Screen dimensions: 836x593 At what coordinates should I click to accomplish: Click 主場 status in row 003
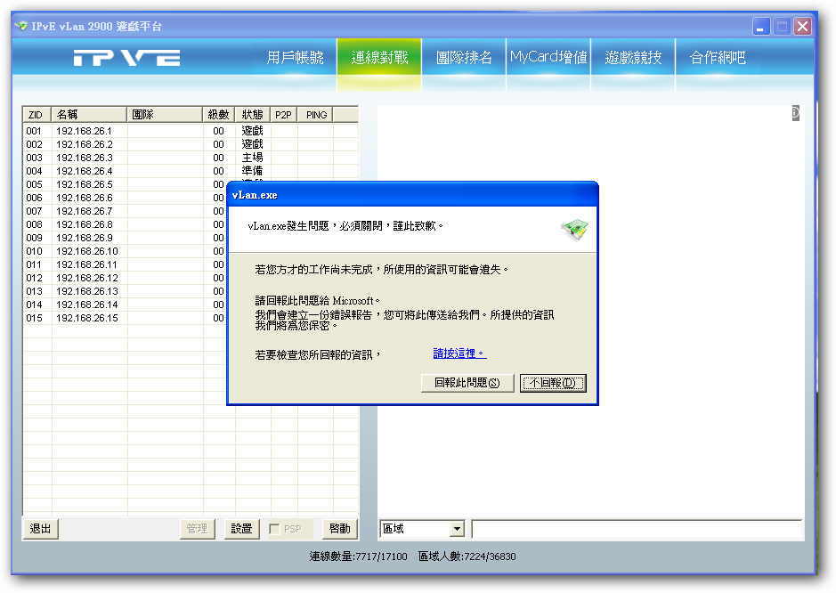click(x=252, y=158)
